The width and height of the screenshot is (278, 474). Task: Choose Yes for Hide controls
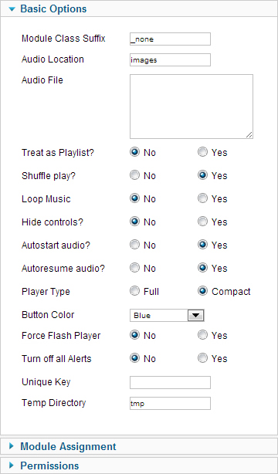click(202, 222)
